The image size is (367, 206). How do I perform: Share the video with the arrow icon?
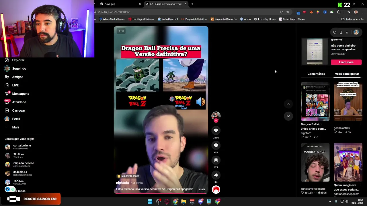[x=216, y=175]
